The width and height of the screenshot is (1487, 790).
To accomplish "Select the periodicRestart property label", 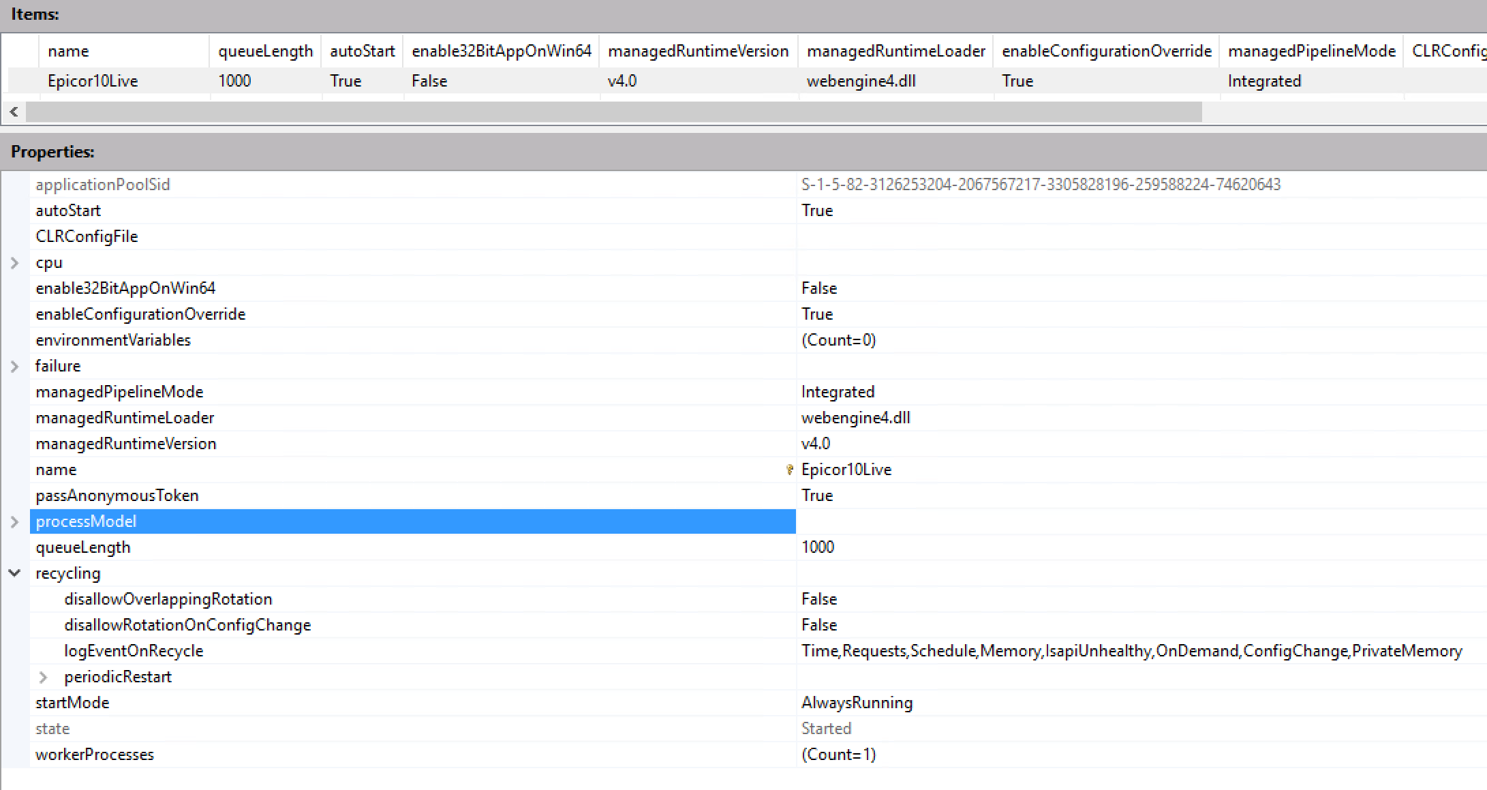I will click(118, 677).
